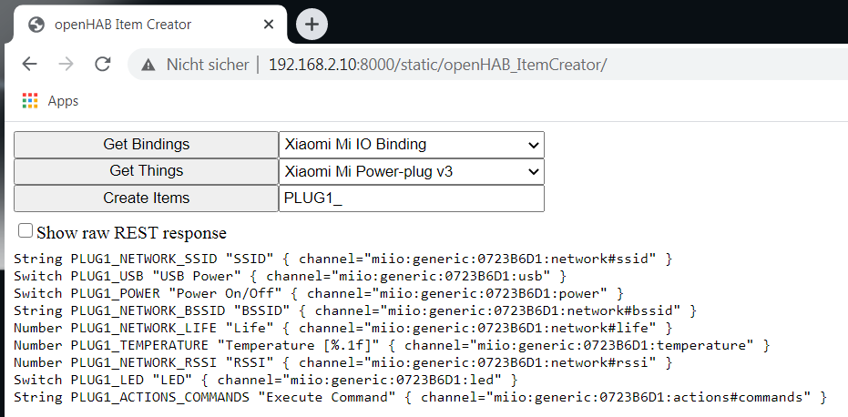This screenshot has height=417, width=848.
Task: Reload the page with refresh icon
Action: tap(102, 65)
